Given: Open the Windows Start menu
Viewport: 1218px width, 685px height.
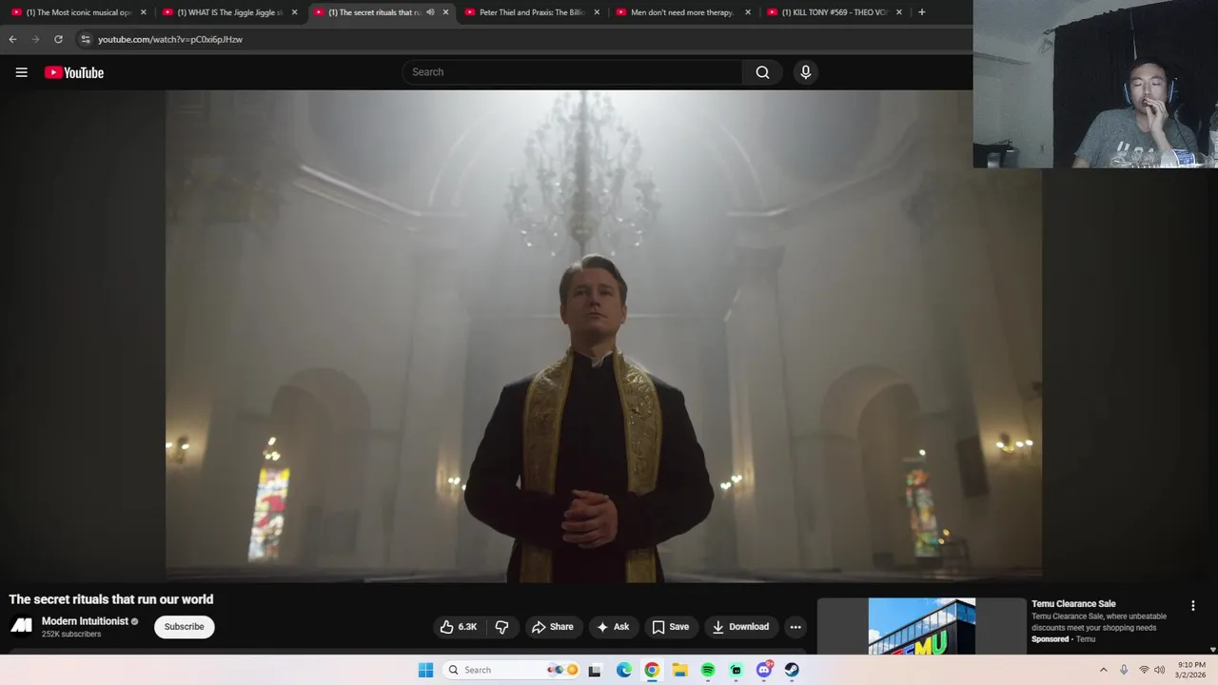Looking at the screenshot, I should click(425, 670).
